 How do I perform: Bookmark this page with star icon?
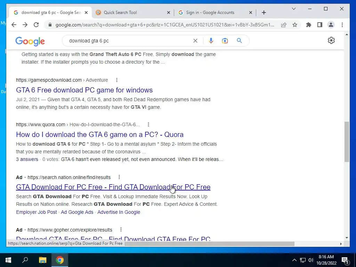(295, 25)
